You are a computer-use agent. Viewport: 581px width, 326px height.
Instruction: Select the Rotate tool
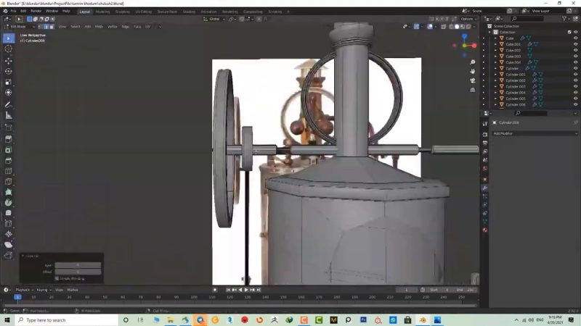[x=9, y=71]
